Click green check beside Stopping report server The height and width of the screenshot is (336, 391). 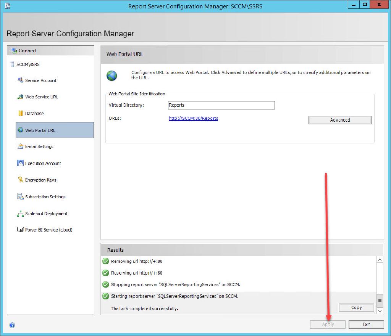(x=106, y=285)
